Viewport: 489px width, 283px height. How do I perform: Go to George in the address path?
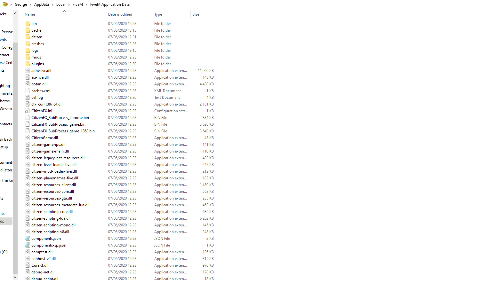[x=21, y=4]
